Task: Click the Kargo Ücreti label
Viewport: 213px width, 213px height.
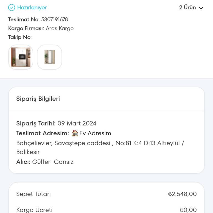Action: pyautogui.click(x=34, y=210)
